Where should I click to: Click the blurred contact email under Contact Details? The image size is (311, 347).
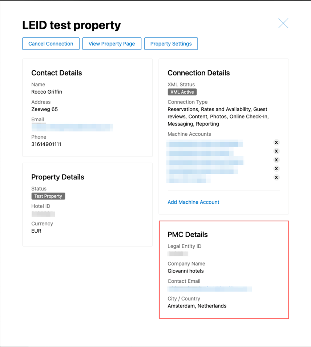(x=72, y=127)
